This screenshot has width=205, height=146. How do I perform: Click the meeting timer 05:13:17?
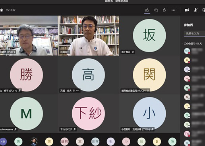11,10
